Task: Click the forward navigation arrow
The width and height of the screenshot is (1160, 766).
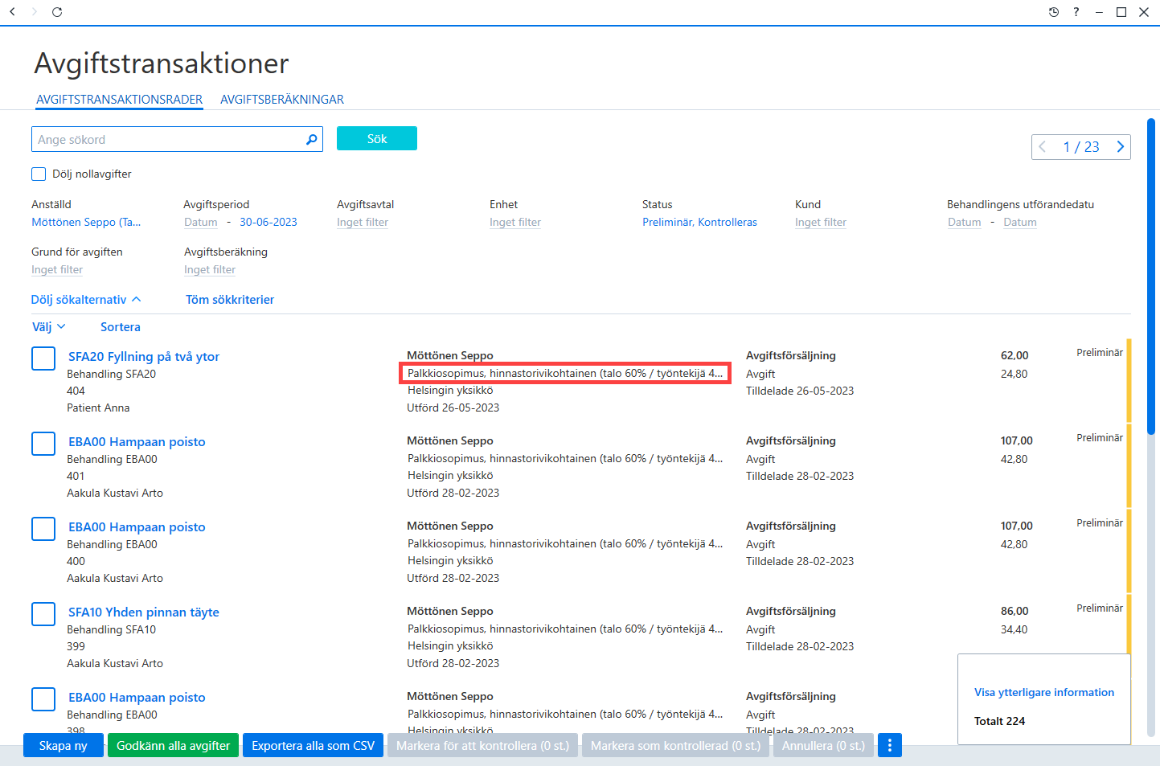Action: pyautogui.click(x=34, y=12)
